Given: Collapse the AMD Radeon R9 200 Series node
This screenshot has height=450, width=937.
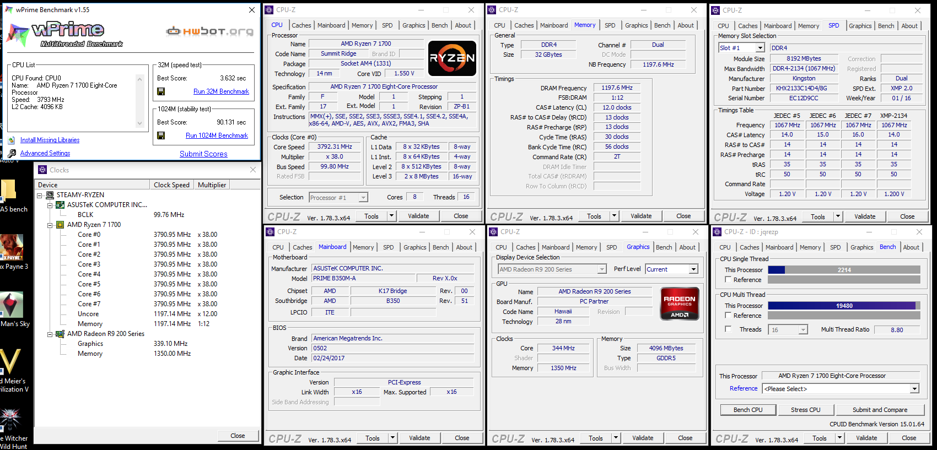Looking at the screenshot, I should 50,334.
